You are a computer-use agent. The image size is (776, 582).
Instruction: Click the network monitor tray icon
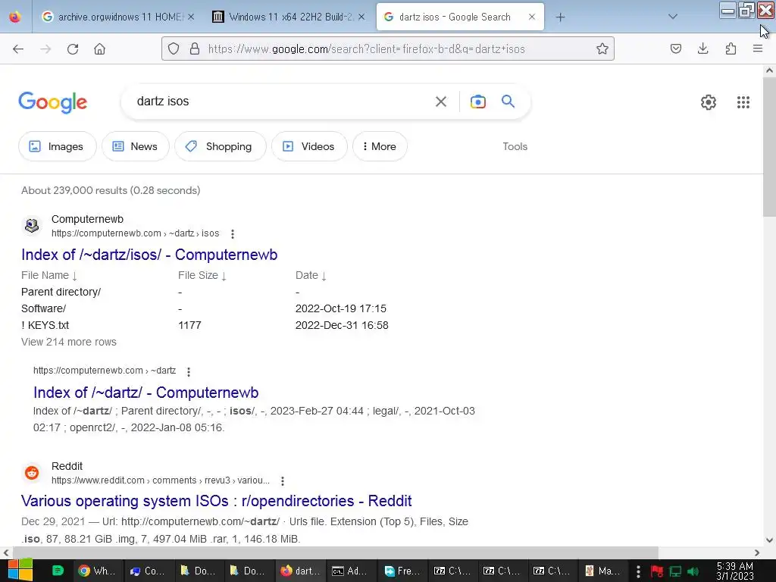675,571
